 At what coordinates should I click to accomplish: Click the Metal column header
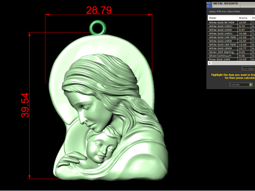coord(223,18)
